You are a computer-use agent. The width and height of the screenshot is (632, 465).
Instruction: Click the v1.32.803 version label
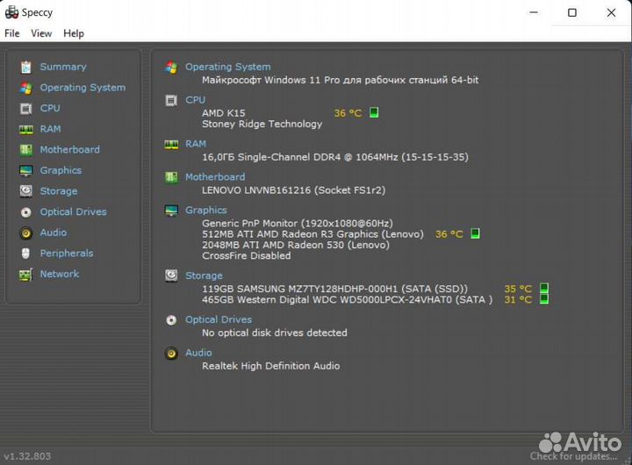27,456
